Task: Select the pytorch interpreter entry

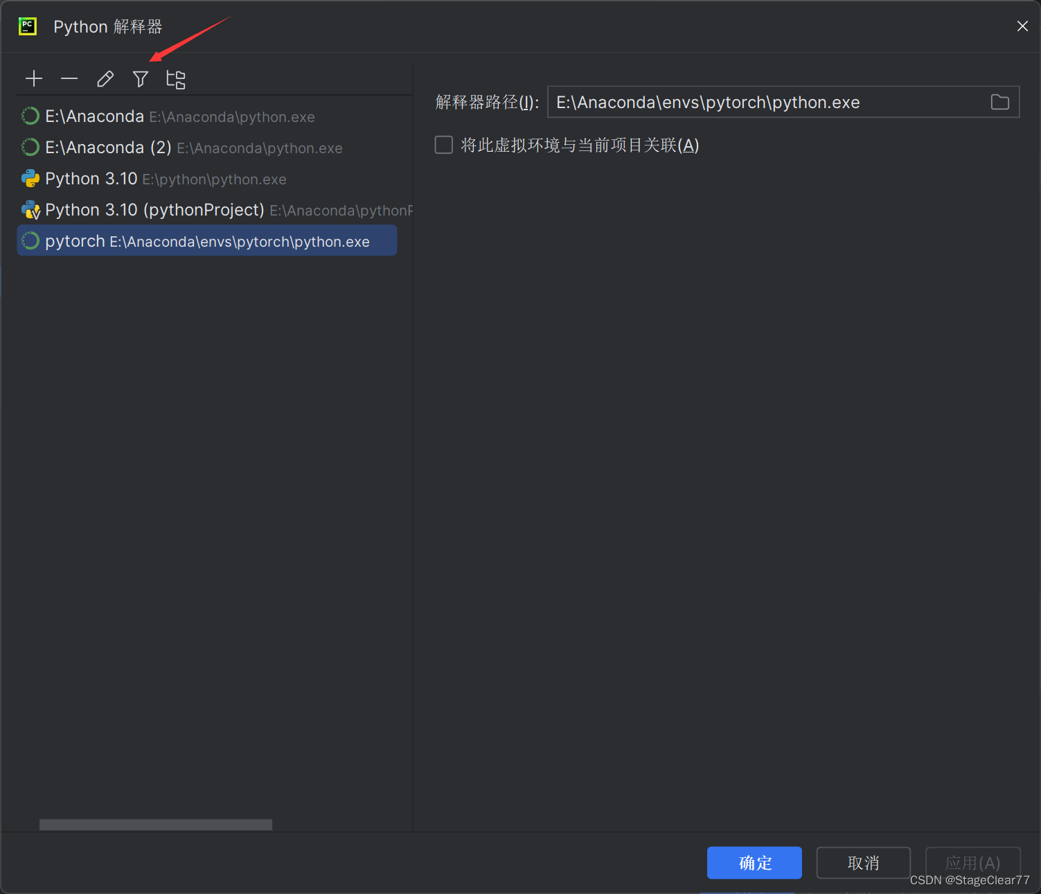Action: pos(207,240)
